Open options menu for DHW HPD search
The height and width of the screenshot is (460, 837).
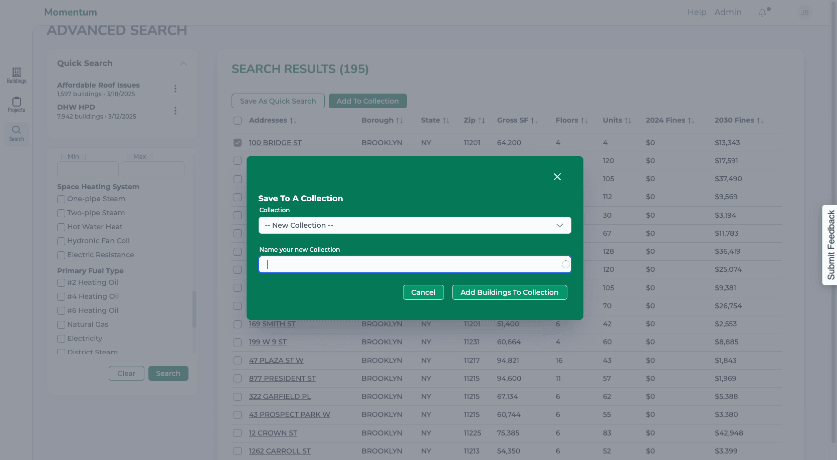(175, 111)
